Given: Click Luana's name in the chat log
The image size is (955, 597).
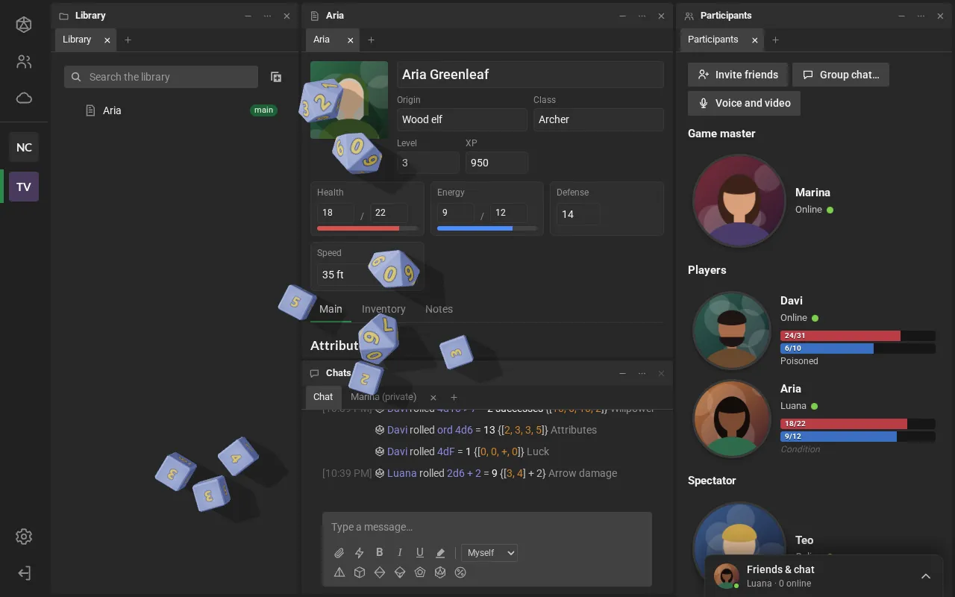Looking at the screenshot, I should (401, 473).
